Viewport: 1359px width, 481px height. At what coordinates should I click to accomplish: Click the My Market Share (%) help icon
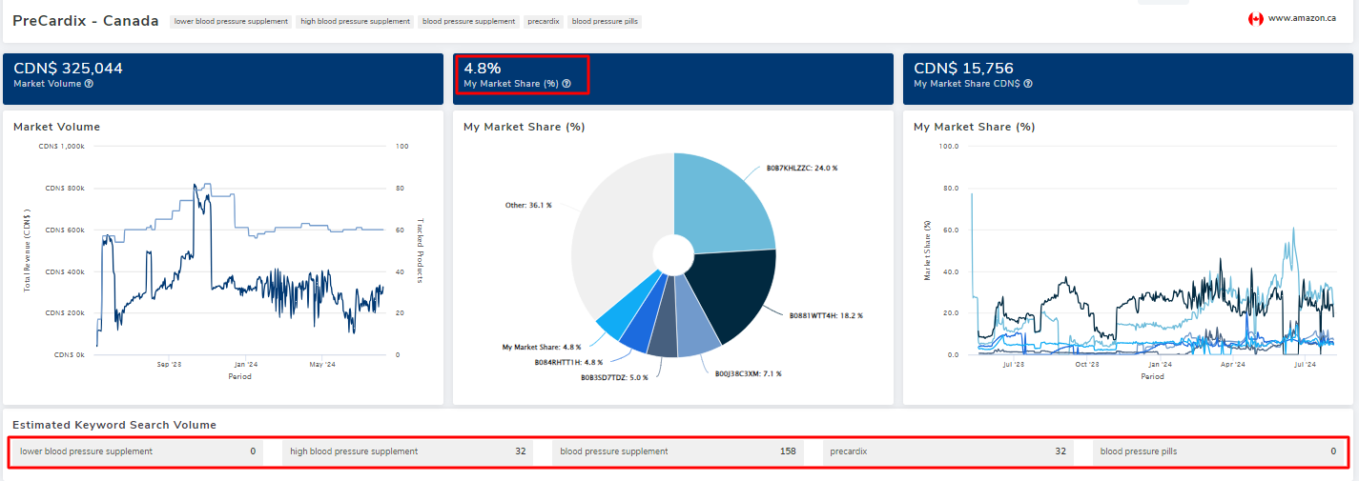566,84
